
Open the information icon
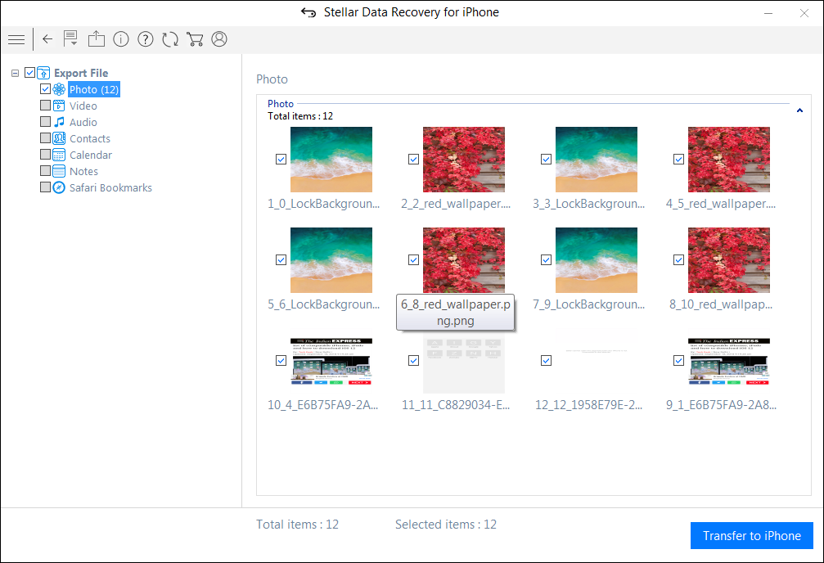tap(121, 39)
